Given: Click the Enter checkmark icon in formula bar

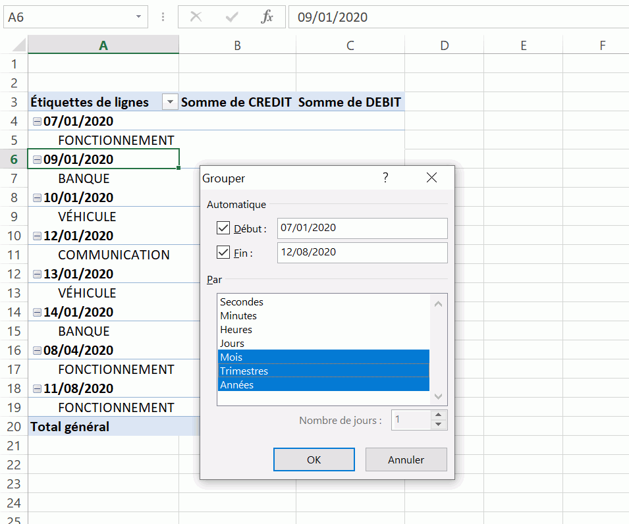Looking at the screenshot, I should (231, 17).
